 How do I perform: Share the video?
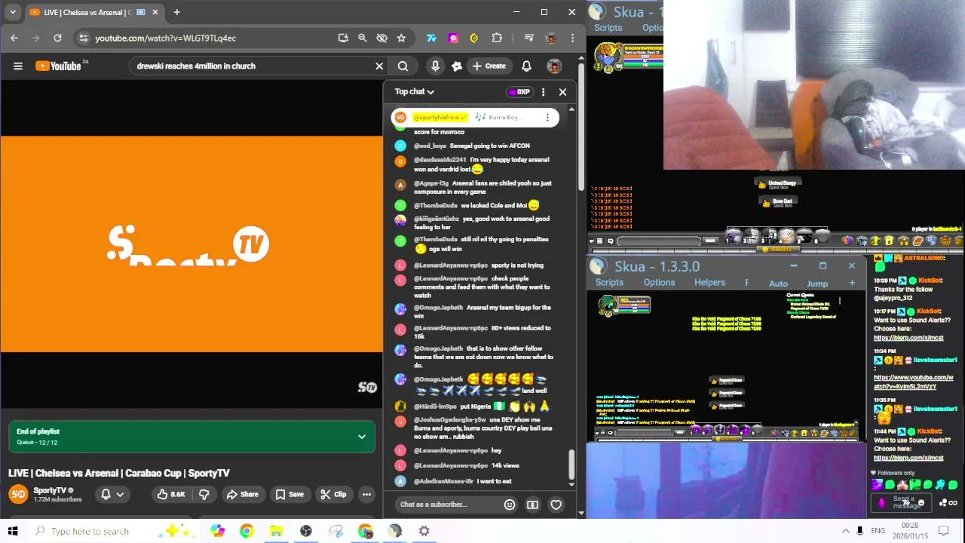click(x=241, y=495)
